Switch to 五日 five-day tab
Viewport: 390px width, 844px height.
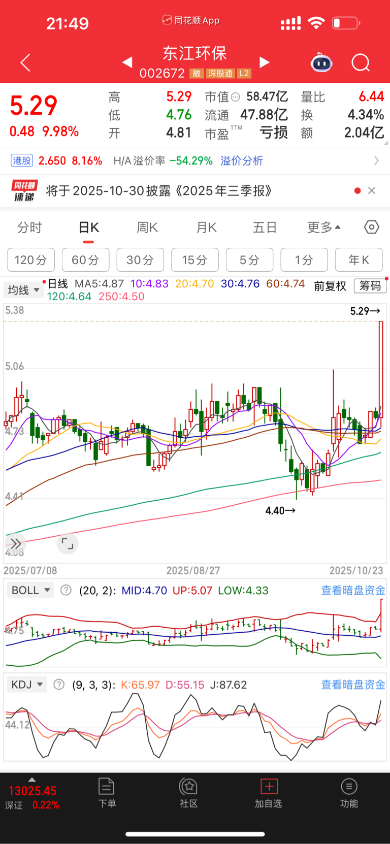(265, 228)
